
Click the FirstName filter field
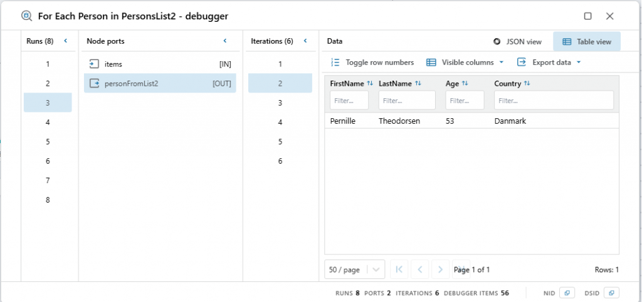pyautogui.click(x=349, y=100)
